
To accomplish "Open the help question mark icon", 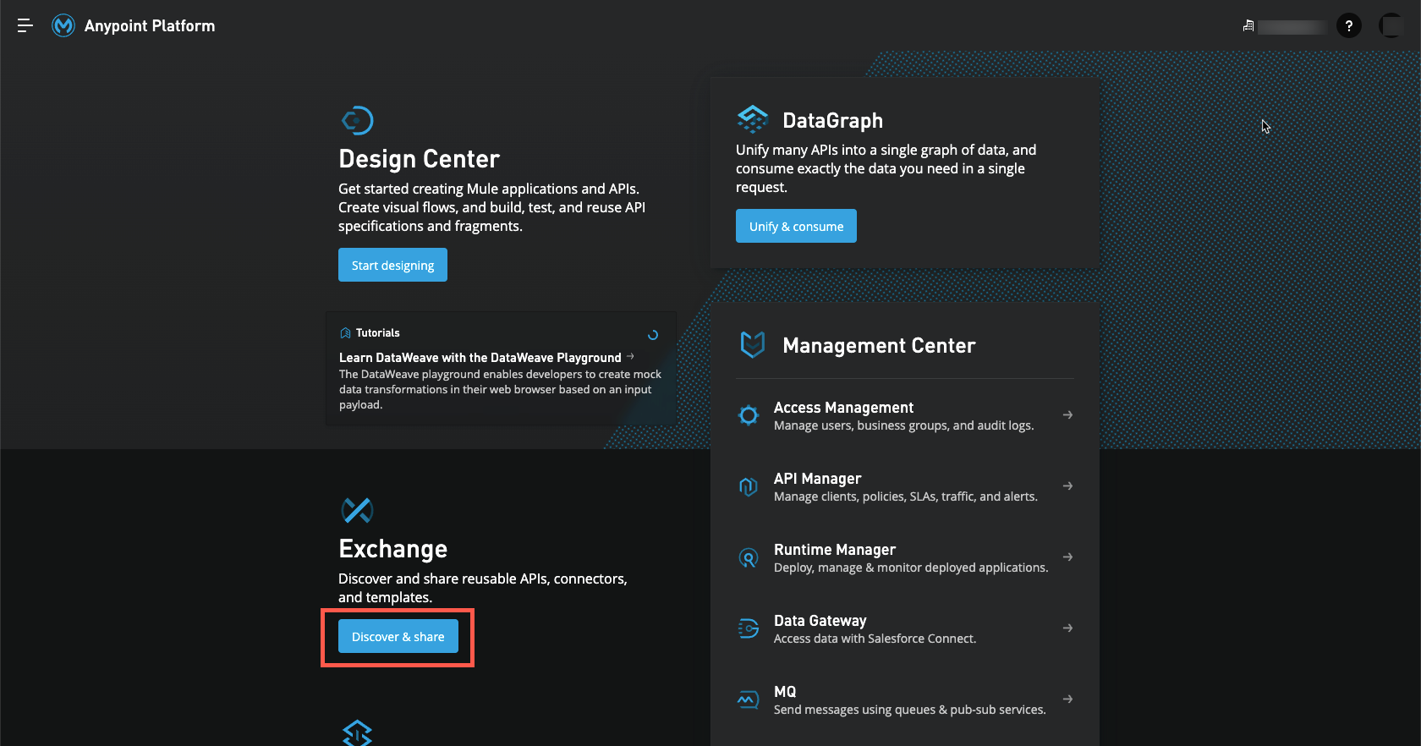I will [x=1349, y=25].
